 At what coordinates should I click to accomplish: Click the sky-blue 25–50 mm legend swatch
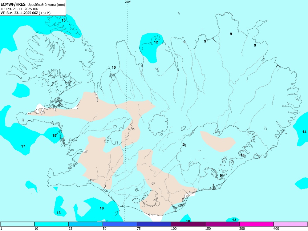[86, 224]
